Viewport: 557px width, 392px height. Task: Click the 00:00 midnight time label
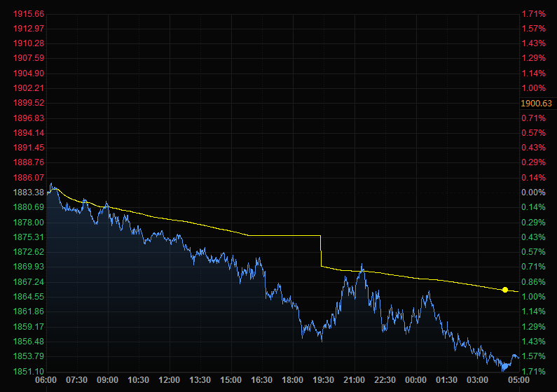(x=416, y=379)
